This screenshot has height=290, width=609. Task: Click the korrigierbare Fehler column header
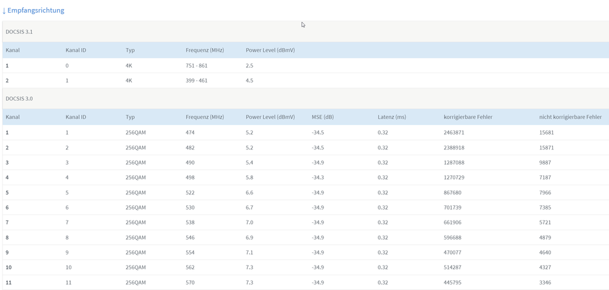point(469,117)
